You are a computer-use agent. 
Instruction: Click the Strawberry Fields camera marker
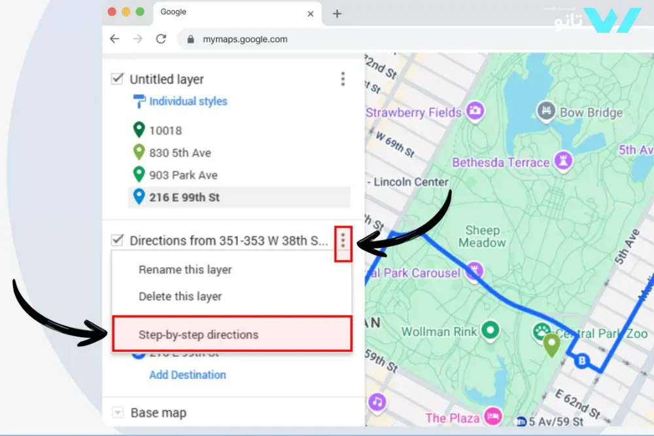click(475, 111)
